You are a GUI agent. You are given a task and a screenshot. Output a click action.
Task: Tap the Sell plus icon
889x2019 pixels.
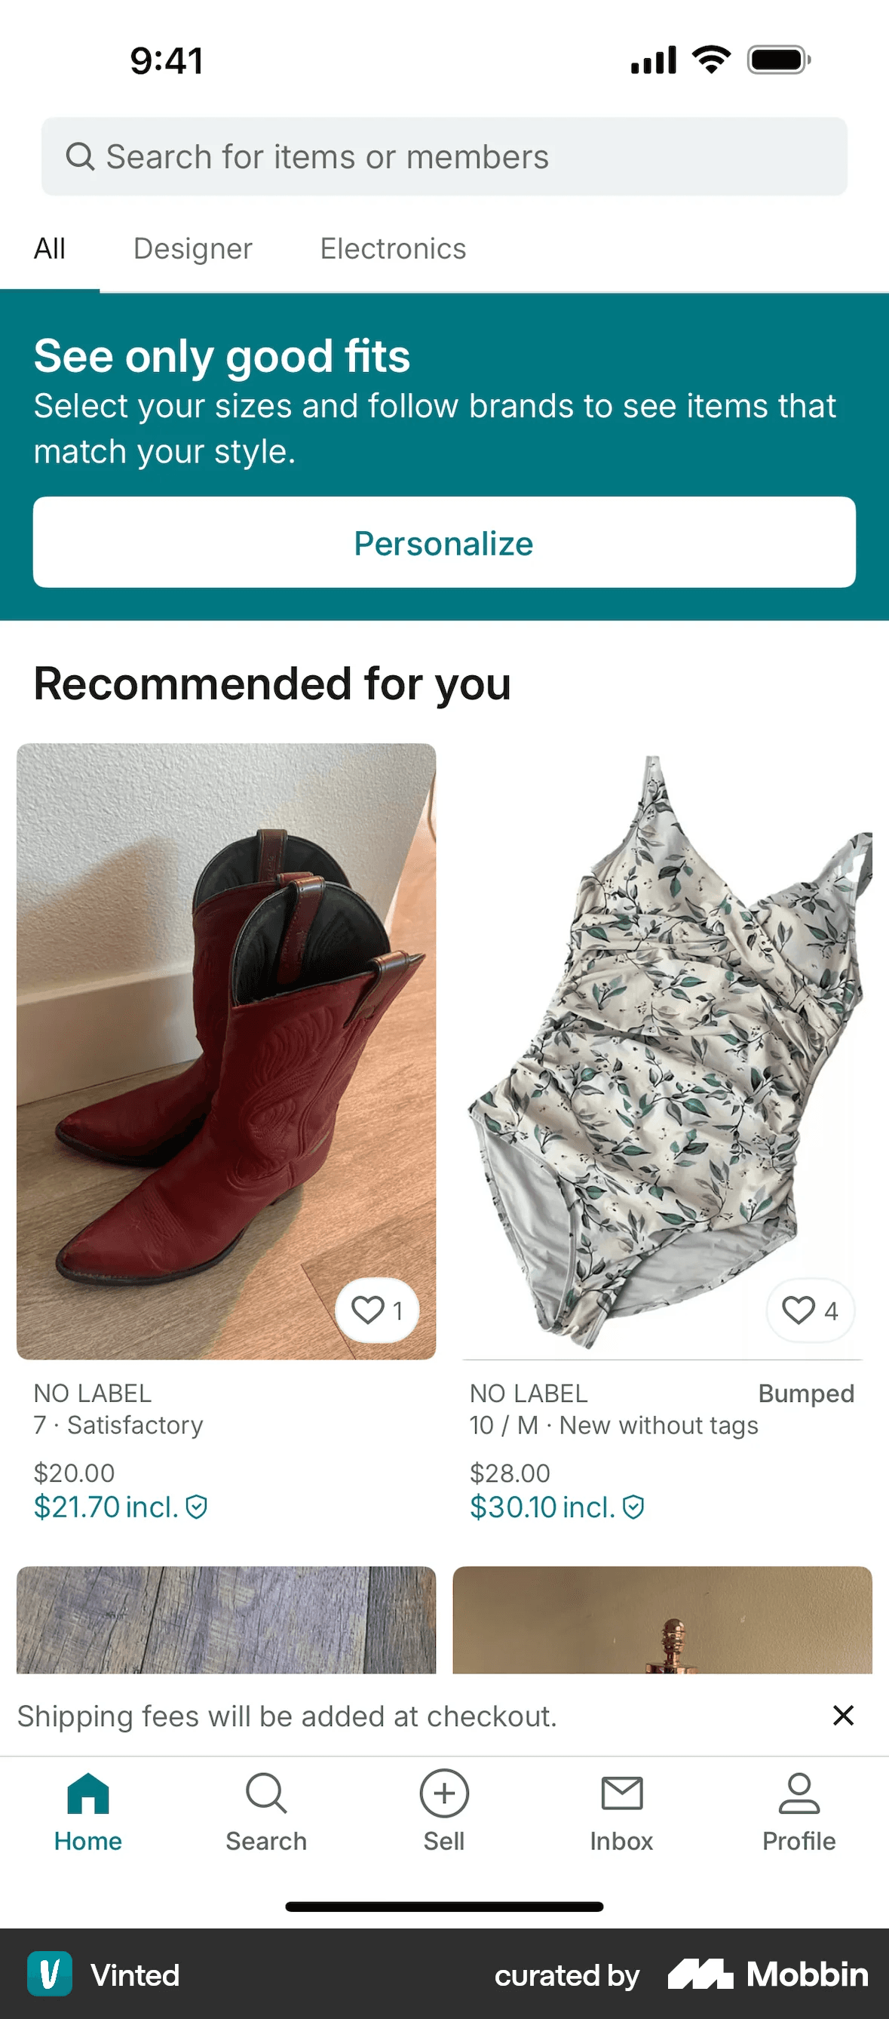tap(444, 1793)
